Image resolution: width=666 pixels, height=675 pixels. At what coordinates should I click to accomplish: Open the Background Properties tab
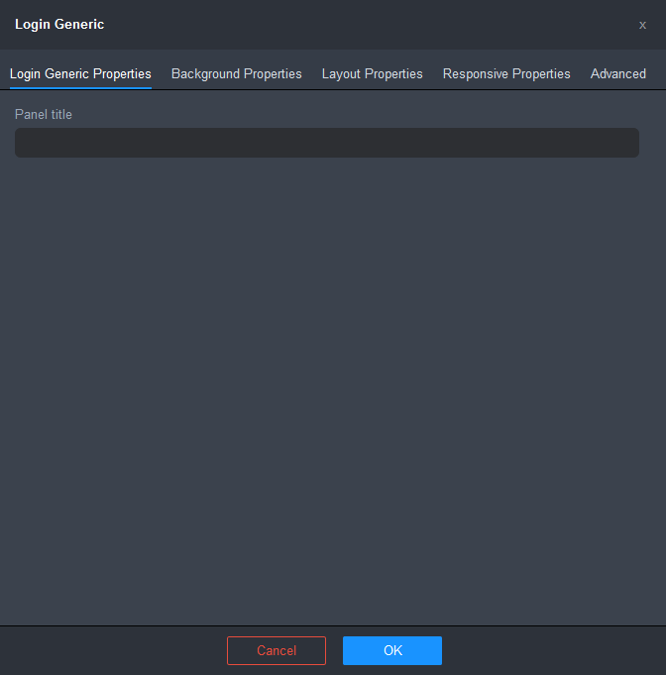pos(236,74)
